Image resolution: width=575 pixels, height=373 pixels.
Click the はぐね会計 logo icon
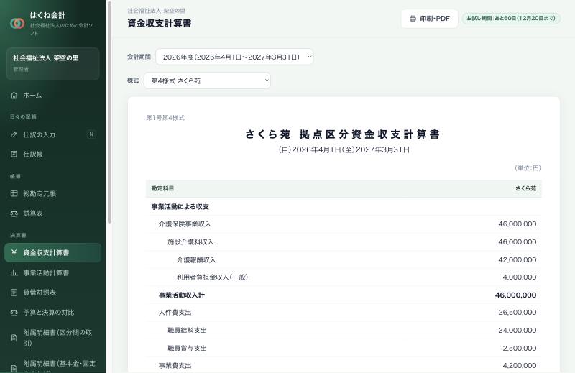pos(17,24)
